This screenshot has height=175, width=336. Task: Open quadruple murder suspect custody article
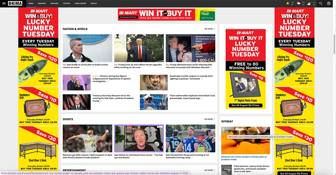click(x=191, y=77)
